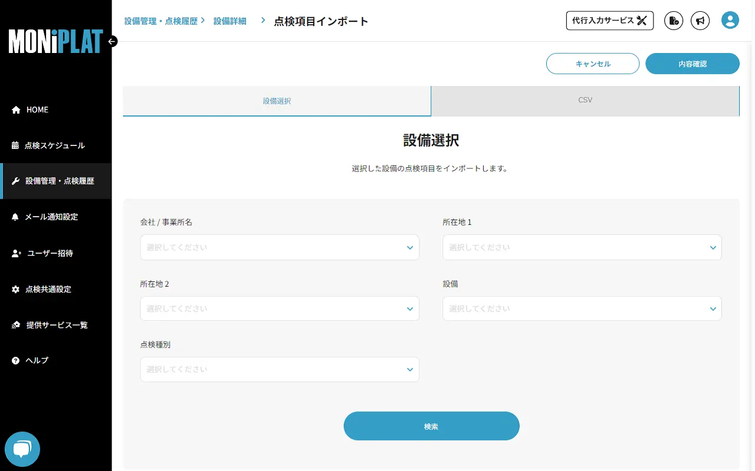Click the bell icon for メール通知設定

click(x=14, y=217)
